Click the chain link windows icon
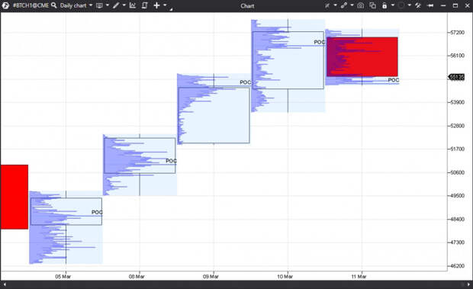Image resolution: width=473 pixels, height=289 pixels. 343,5
